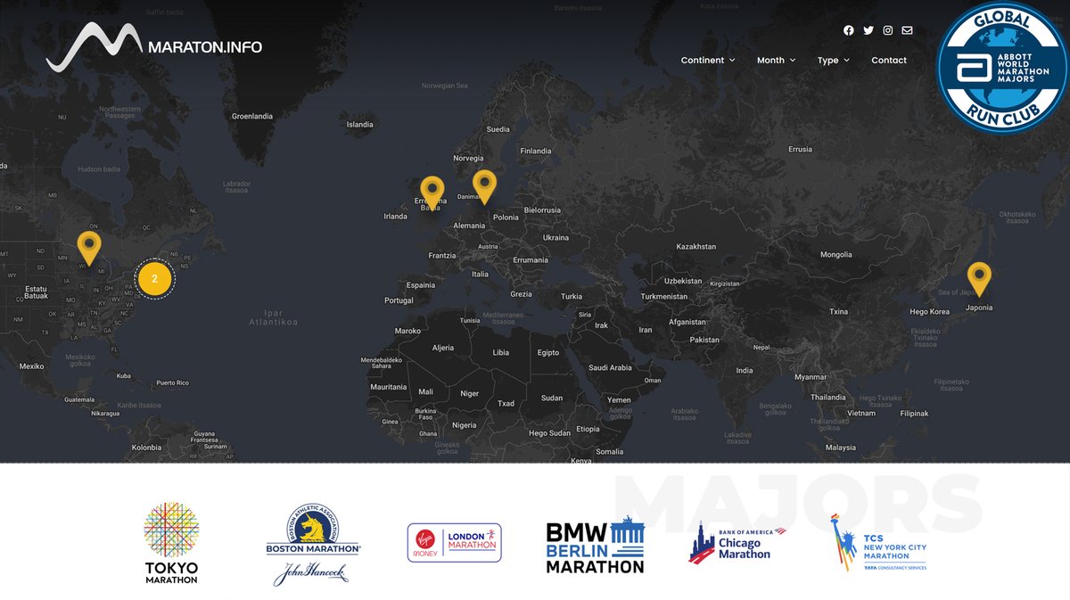Image resolution: width=1070 pixels, height=600 pixels.
Task: Click the Aljeria label on map
Action: (443, 348)
